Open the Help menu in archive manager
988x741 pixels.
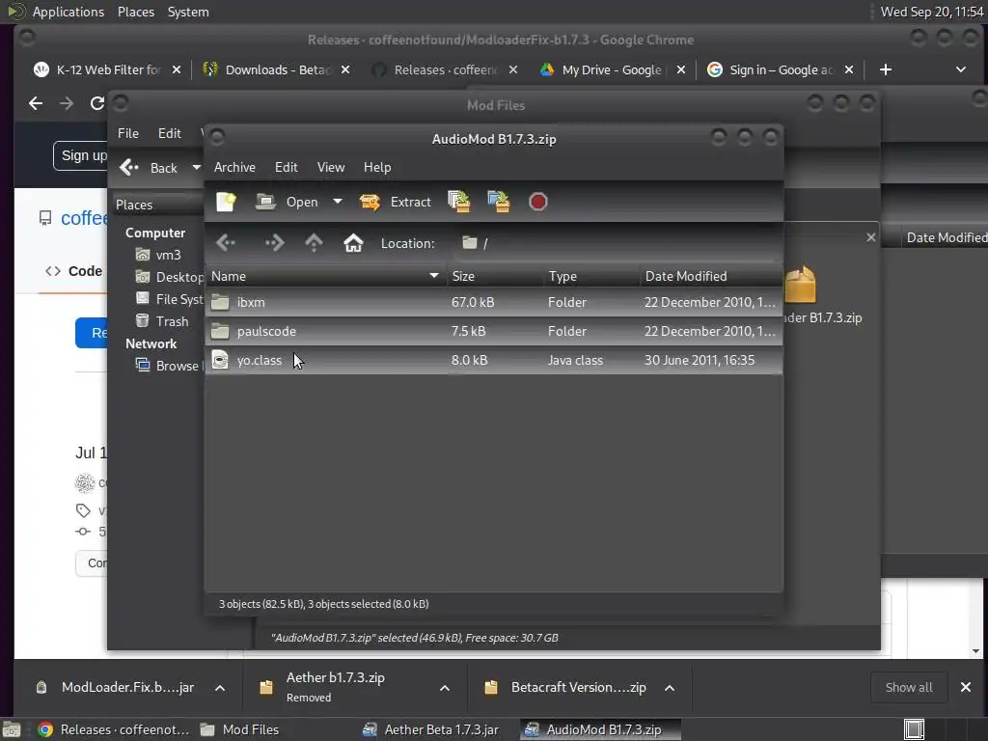point(377,167)
